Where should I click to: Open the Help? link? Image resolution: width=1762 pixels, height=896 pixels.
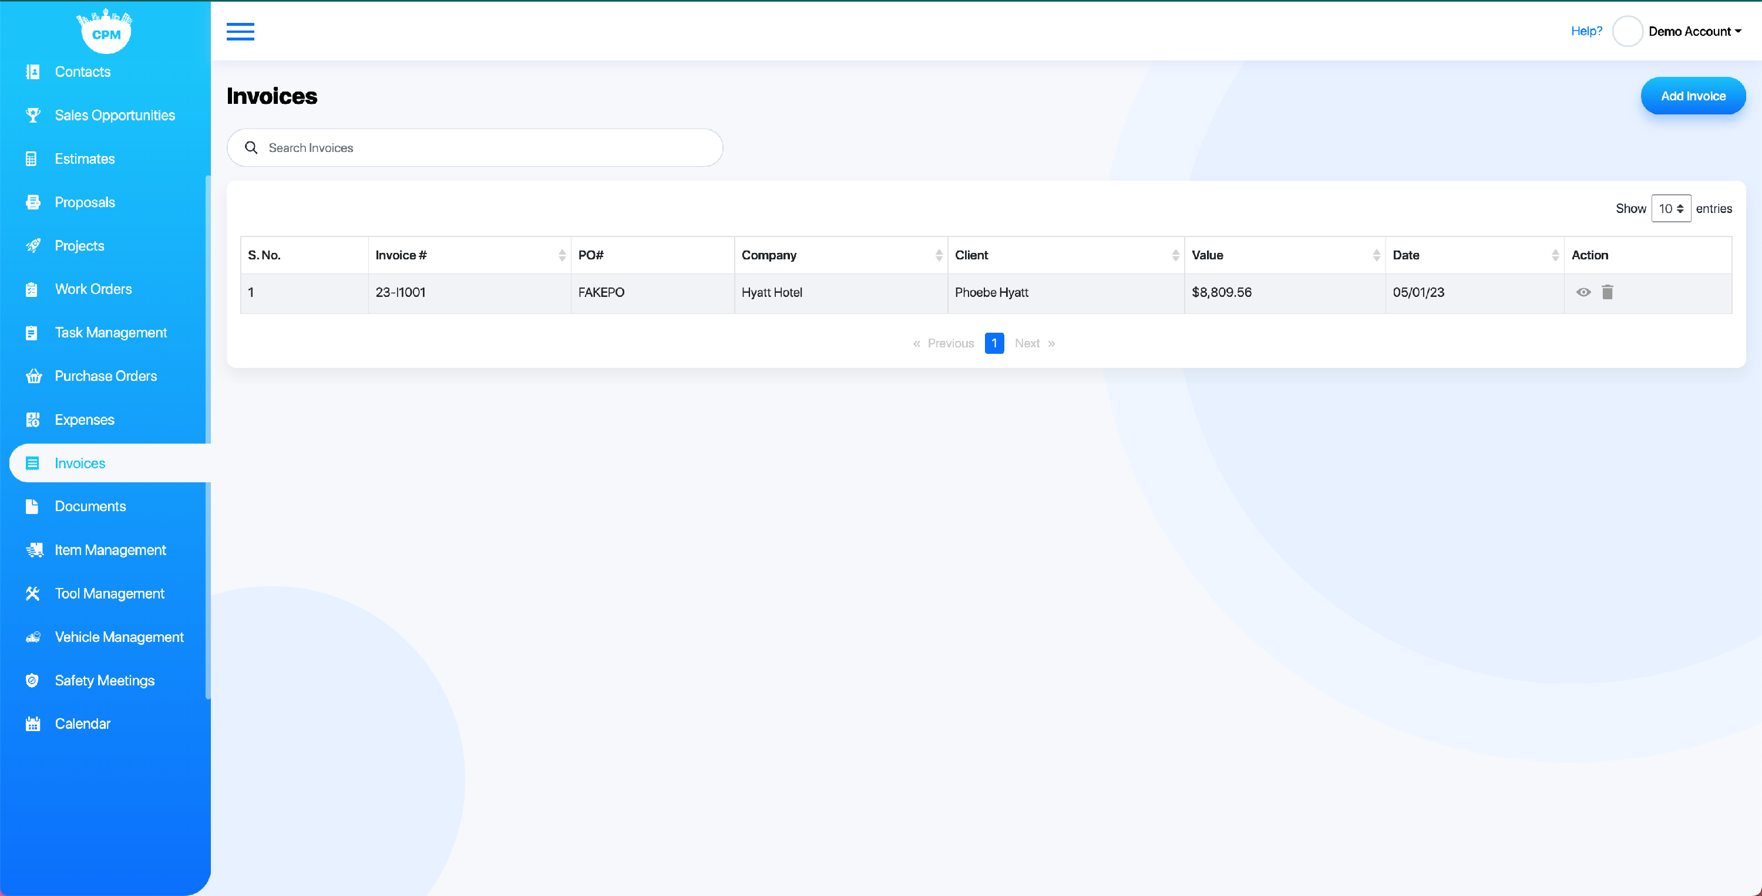pyautogui.click(x=1586, y=32)
